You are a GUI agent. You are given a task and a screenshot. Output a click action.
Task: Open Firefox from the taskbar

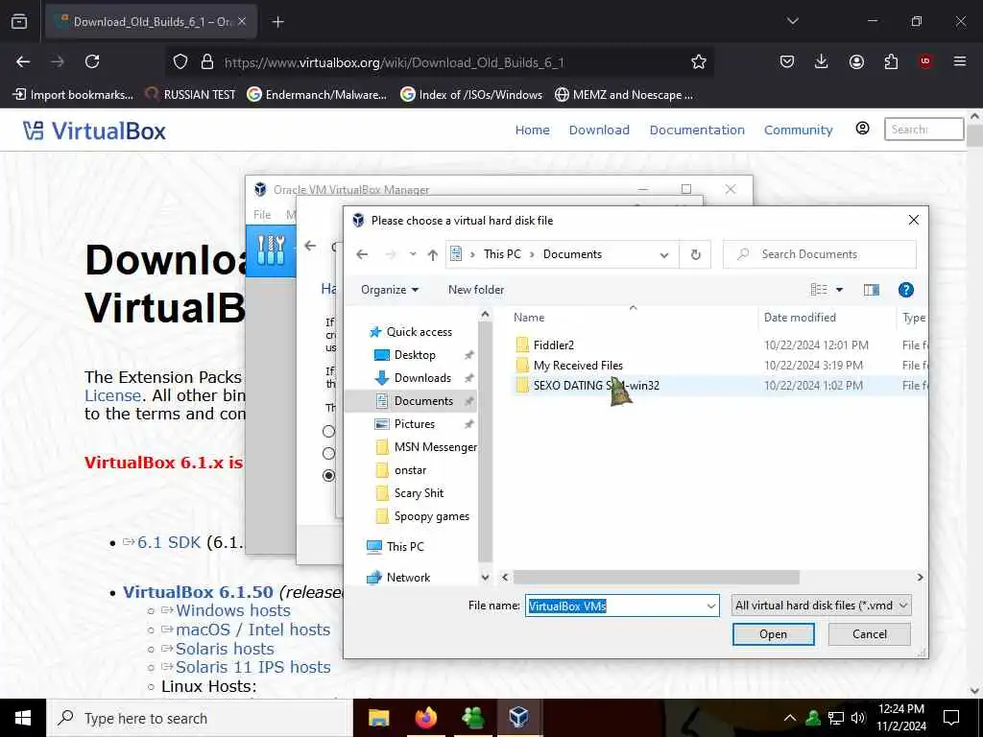point(425,718)
